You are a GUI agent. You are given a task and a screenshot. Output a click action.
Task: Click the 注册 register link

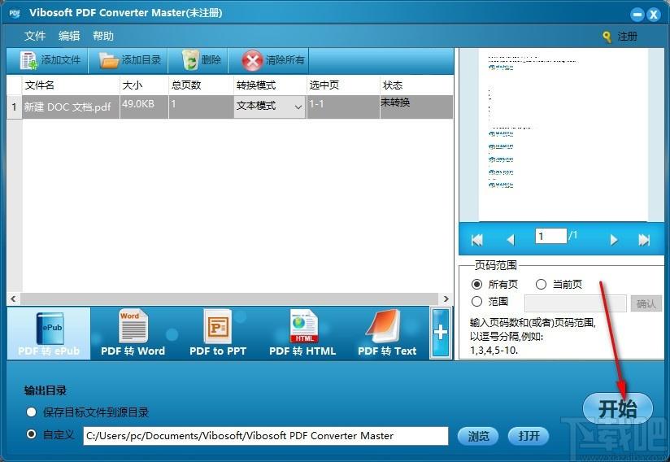(x=627, y=37)
